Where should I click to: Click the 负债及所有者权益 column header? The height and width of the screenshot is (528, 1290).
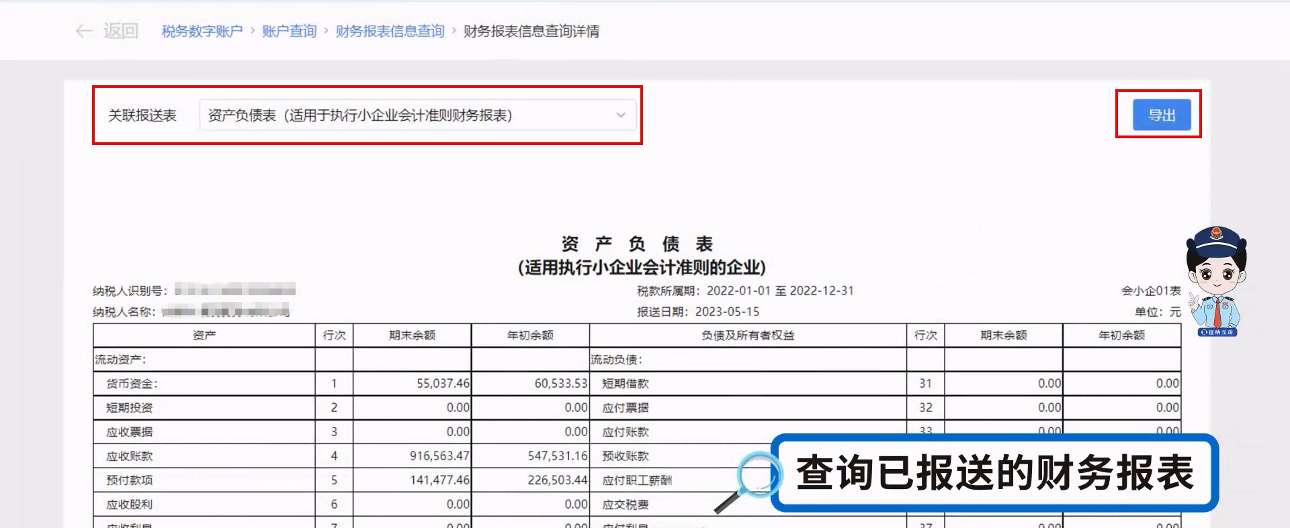click(x=748, y=335)
